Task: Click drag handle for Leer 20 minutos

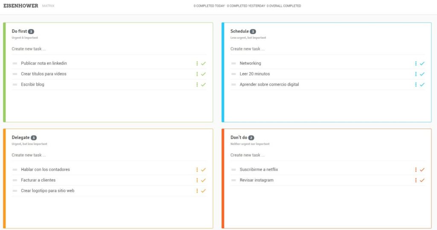Action: 233,74
